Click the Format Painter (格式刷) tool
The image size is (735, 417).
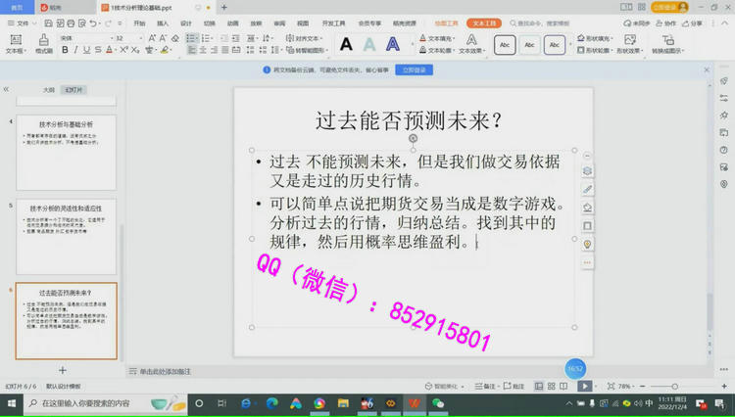(x=44, y=45)
